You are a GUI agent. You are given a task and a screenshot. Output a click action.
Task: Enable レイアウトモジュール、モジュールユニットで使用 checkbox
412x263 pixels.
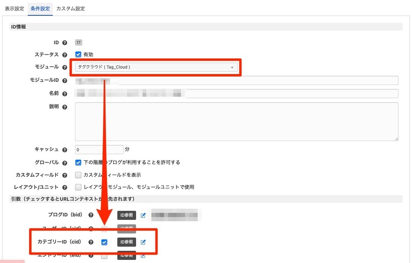(x=78, y=187)
